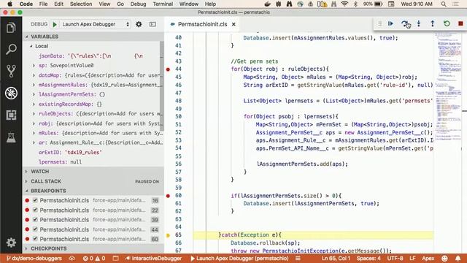Viewport: 467px width, 263px height.
Task: Select the PermstachioInit.cls editor tab
Action: pyautogui.click(x=203, y=24)
